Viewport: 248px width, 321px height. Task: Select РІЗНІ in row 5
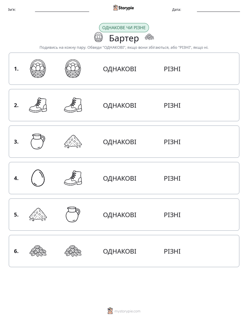[172, 215]
